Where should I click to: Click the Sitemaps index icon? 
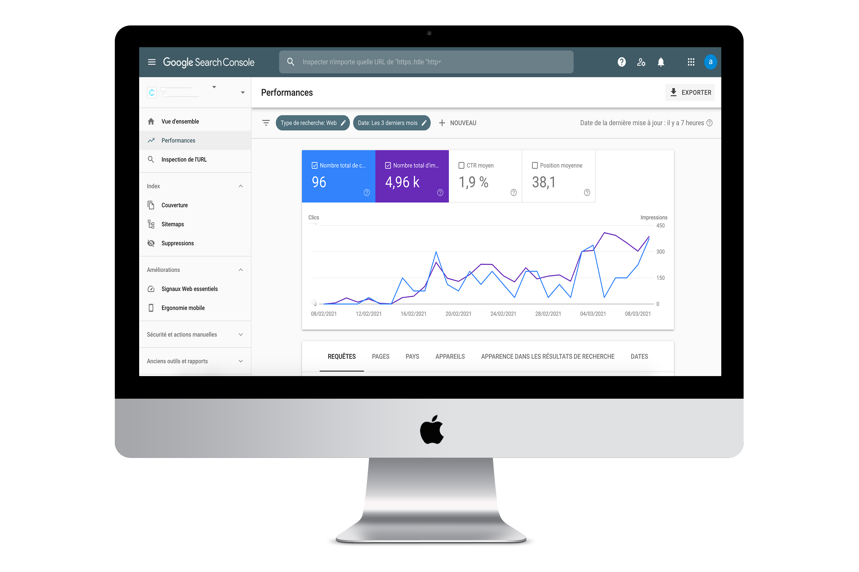[151, 223]
